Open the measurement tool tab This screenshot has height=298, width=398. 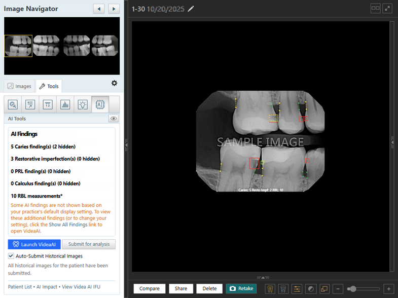click(47, 104)
